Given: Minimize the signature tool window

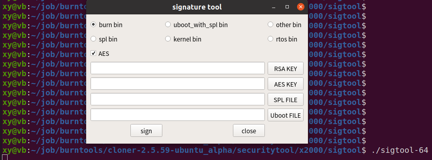Looking at the screenshot, I should point(274,7).
